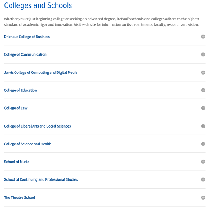Open College of Education heading
Screen dimensions: 209x208
tap(21, 90)
